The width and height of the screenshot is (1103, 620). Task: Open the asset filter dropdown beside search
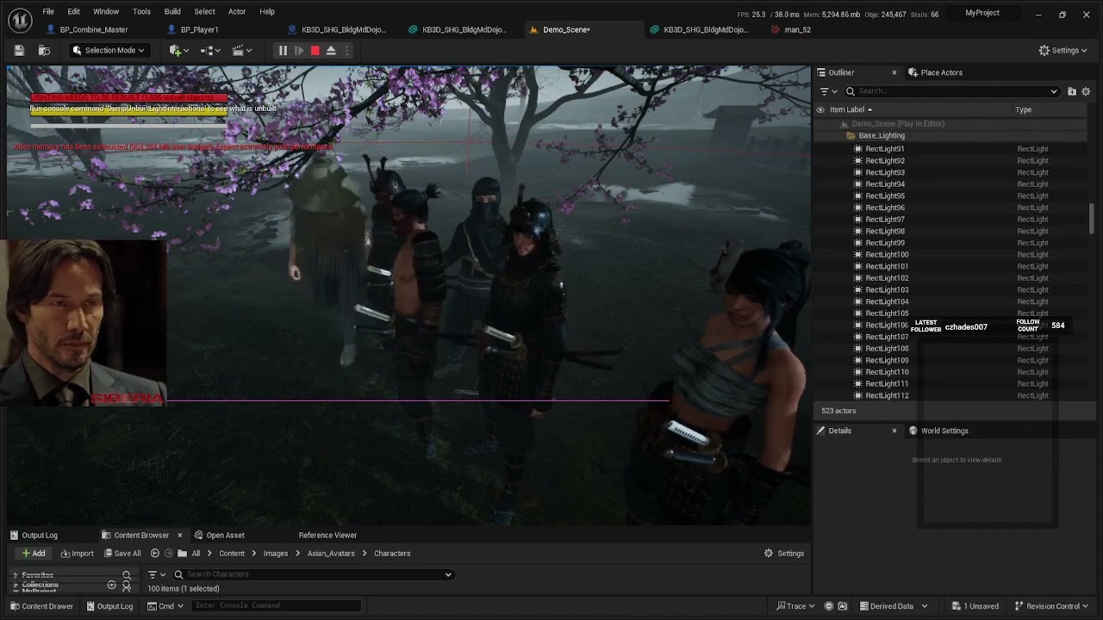point(156,574)
